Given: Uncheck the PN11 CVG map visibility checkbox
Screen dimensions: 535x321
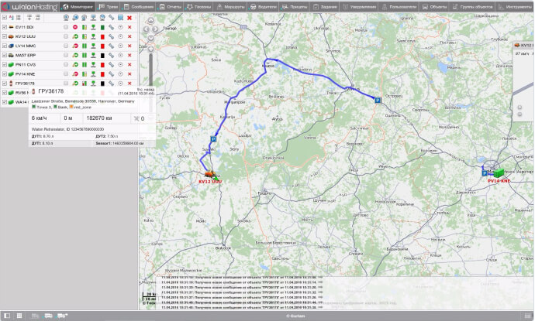Looking at the screenshot, I should pyautogui.click(x=4, y=64).
